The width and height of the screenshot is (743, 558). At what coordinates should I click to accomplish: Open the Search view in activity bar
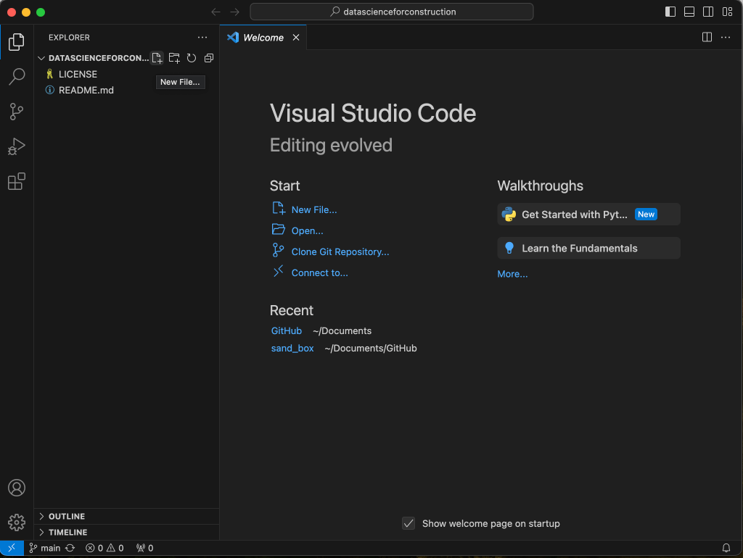click(x=17, y=76)
